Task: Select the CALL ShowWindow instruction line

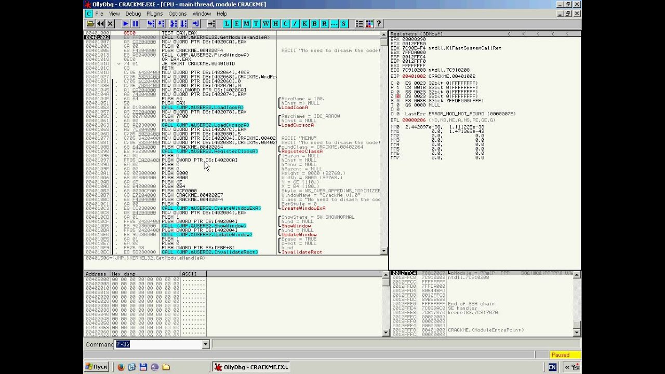Action: [204, 226]
